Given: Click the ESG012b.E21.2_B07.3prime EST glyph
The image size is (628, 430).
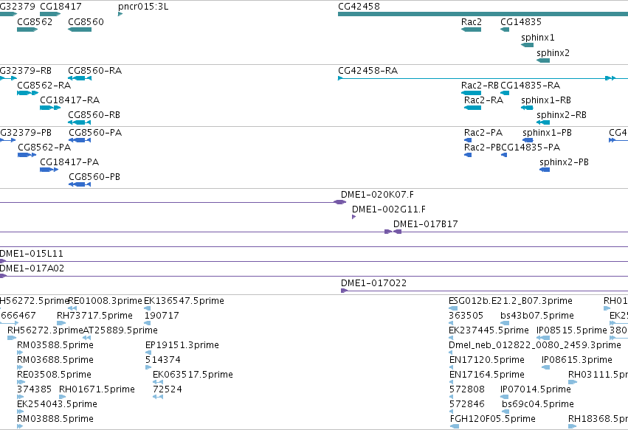Looking at the screenshot, I should click(453, 308).
